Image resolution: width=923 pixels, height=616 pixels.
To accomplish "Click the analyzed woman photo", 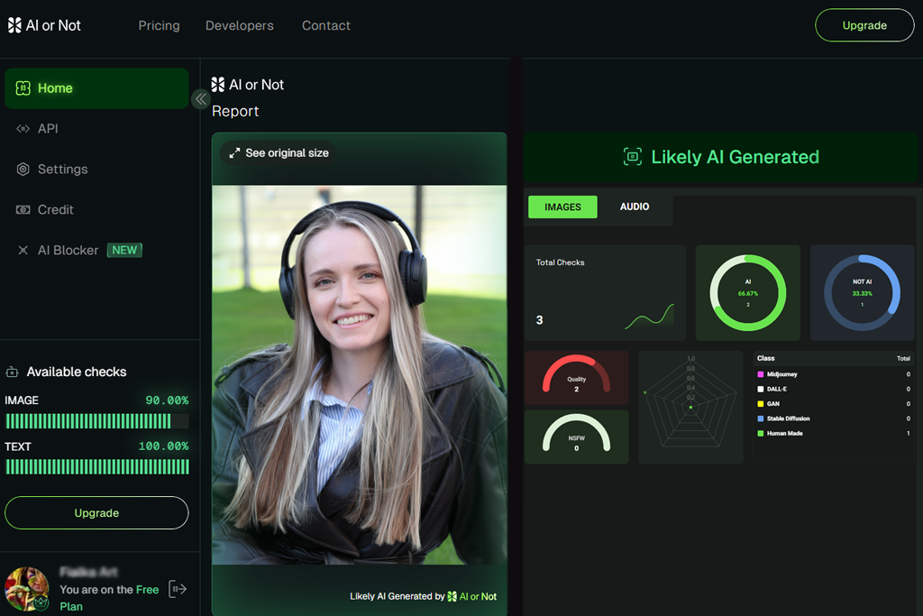I will pyautogui.click(x=359, y=375).
